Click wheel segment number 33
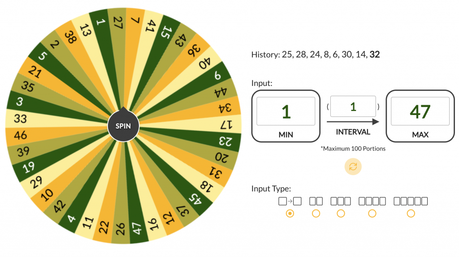This screenshot has width=459, height=257. click(21, 120)
